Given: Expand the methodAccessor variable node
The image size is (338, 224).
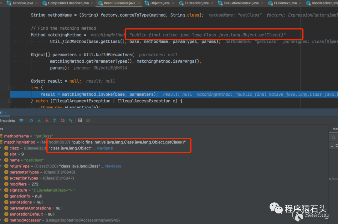Looking at the screenshot, I should click(x=1, y=220).
